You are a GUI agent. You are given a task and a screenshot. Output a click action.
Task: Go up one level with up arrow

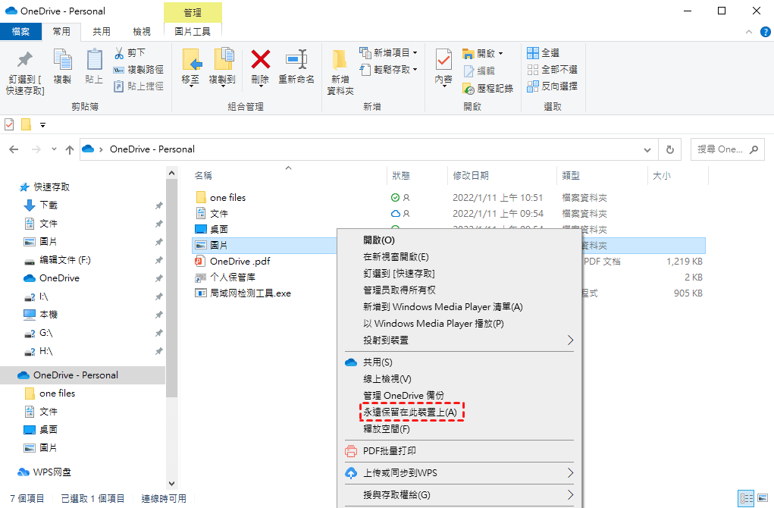pos(70,149)
